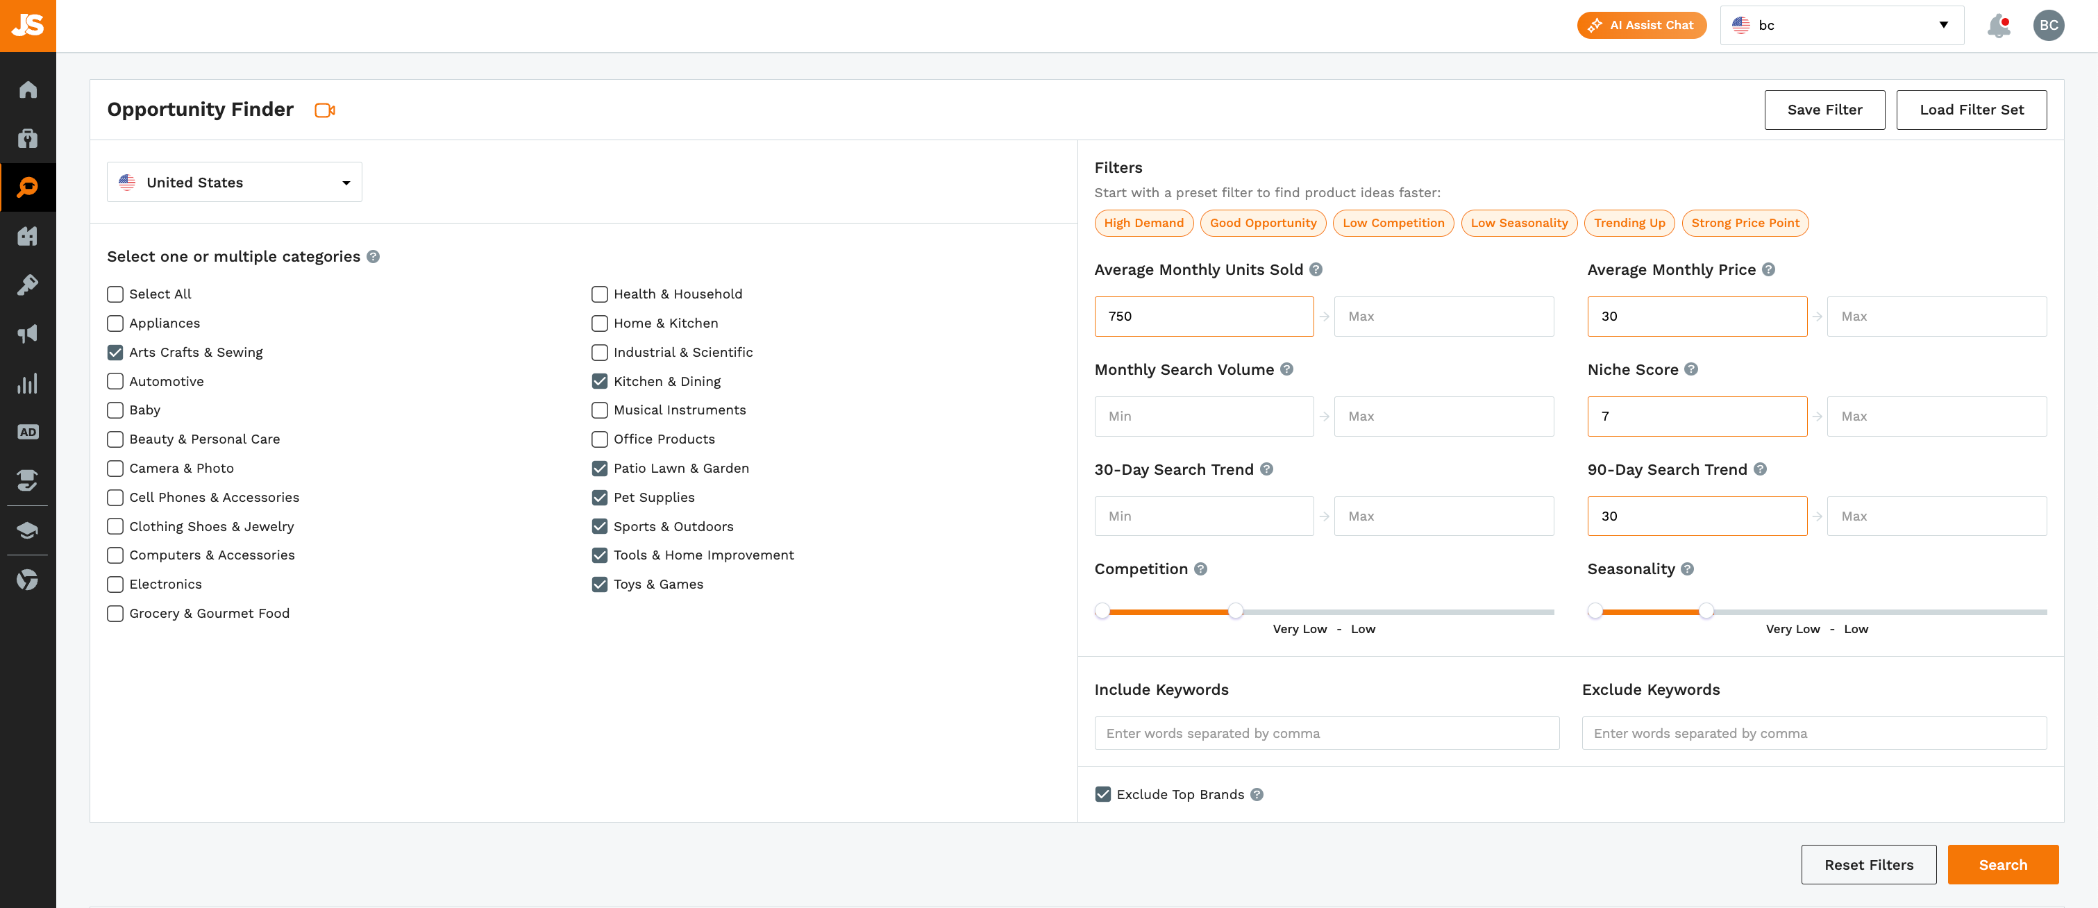Image resolution: width=2098 pixels, height=908 pixels.
Task: Toggle the Arts Crafts & Sewing checkbox
Action: point(115,352)
